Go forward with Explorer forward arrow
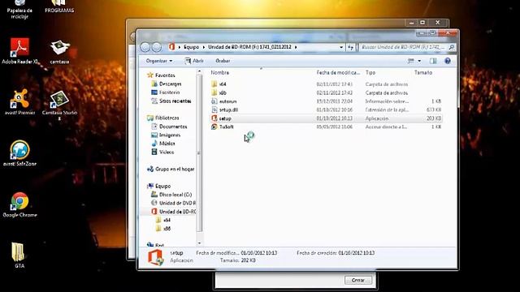 pyautogui.click(x=157, y=47)
